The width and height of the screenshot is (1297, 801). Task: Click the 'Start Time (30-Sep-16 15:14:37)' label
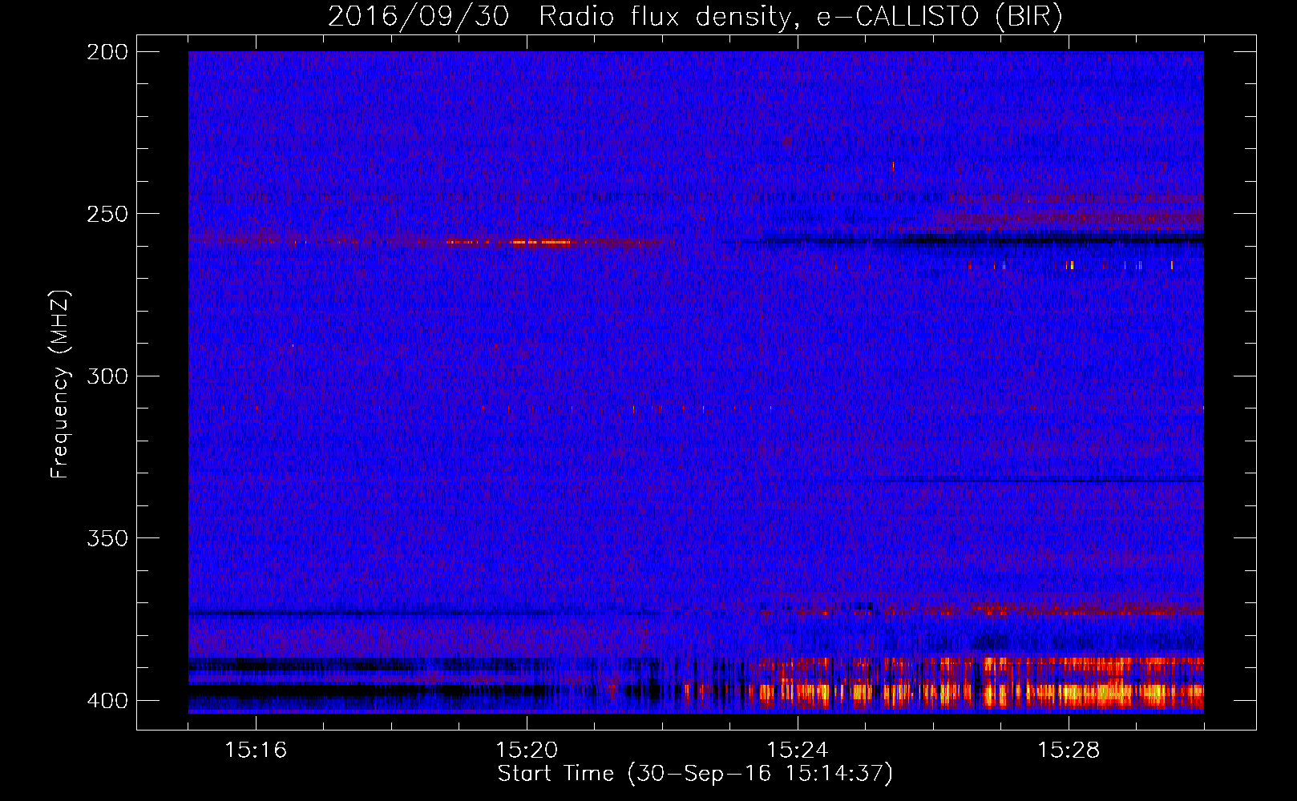tap(695, 774)
